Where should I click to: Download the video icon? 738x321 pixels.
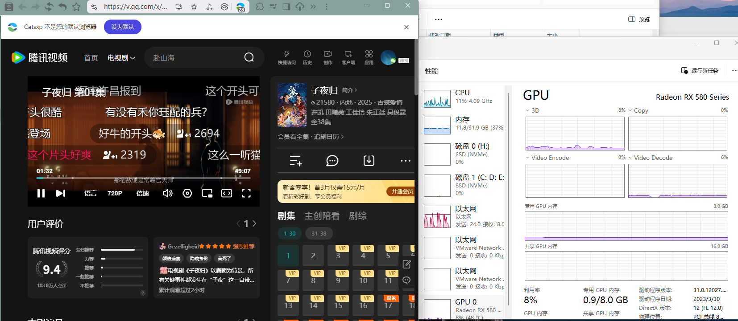click(369, 161)
